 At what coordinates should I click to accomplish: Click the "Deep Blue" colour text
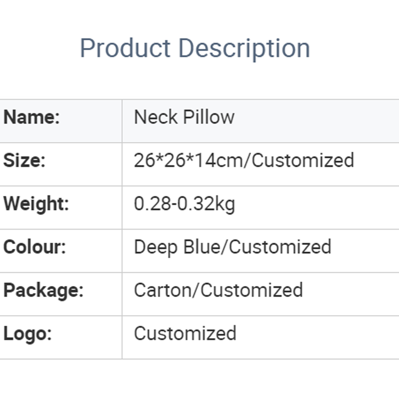click(x=178, y=247)
